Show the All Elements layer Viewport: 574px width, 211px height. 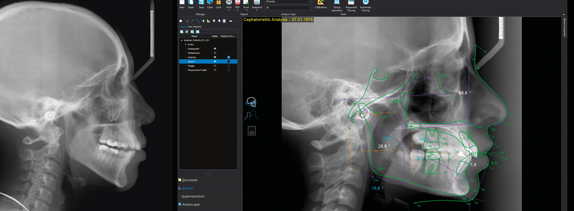click(x=215, y=53)
